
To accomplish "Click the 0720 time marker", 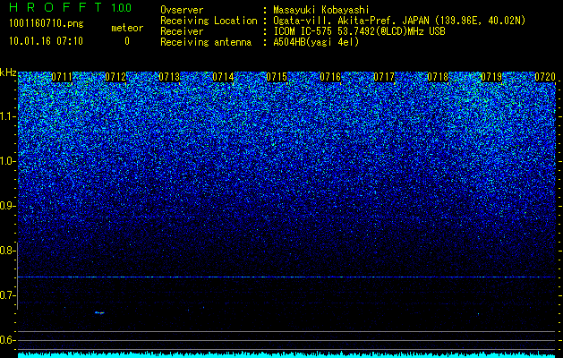I will (545, 77).
